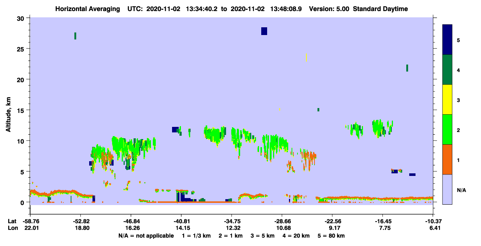Click latitude value -10.37
The width and height of the screenshot is (481, 246).
pos(433,221)
